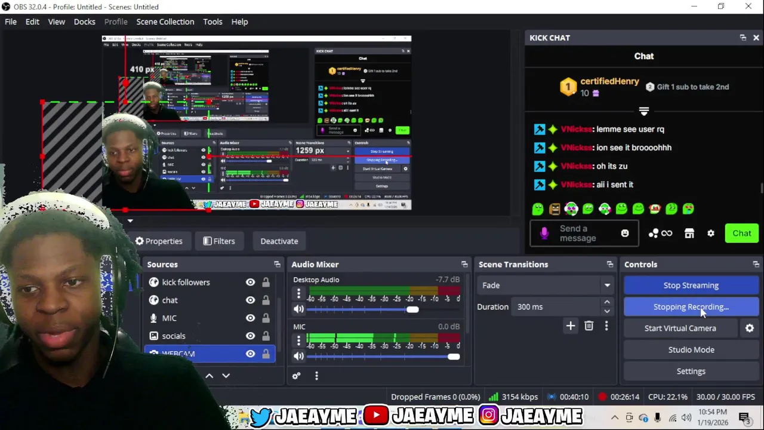Toggle lock on kick followers source
Image resolution: width=764 pixels, height=430 pixels.
point(266,282)
